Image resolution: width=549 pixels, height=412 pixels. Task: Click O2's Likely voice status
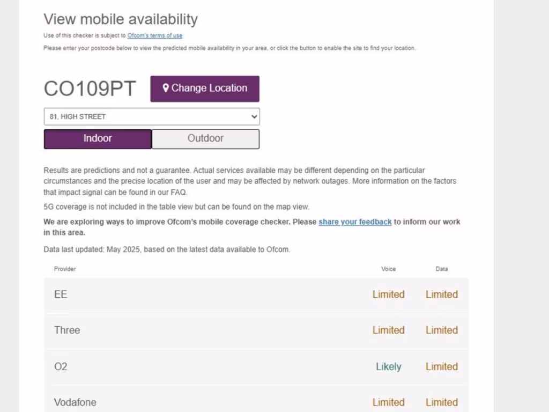388,367
